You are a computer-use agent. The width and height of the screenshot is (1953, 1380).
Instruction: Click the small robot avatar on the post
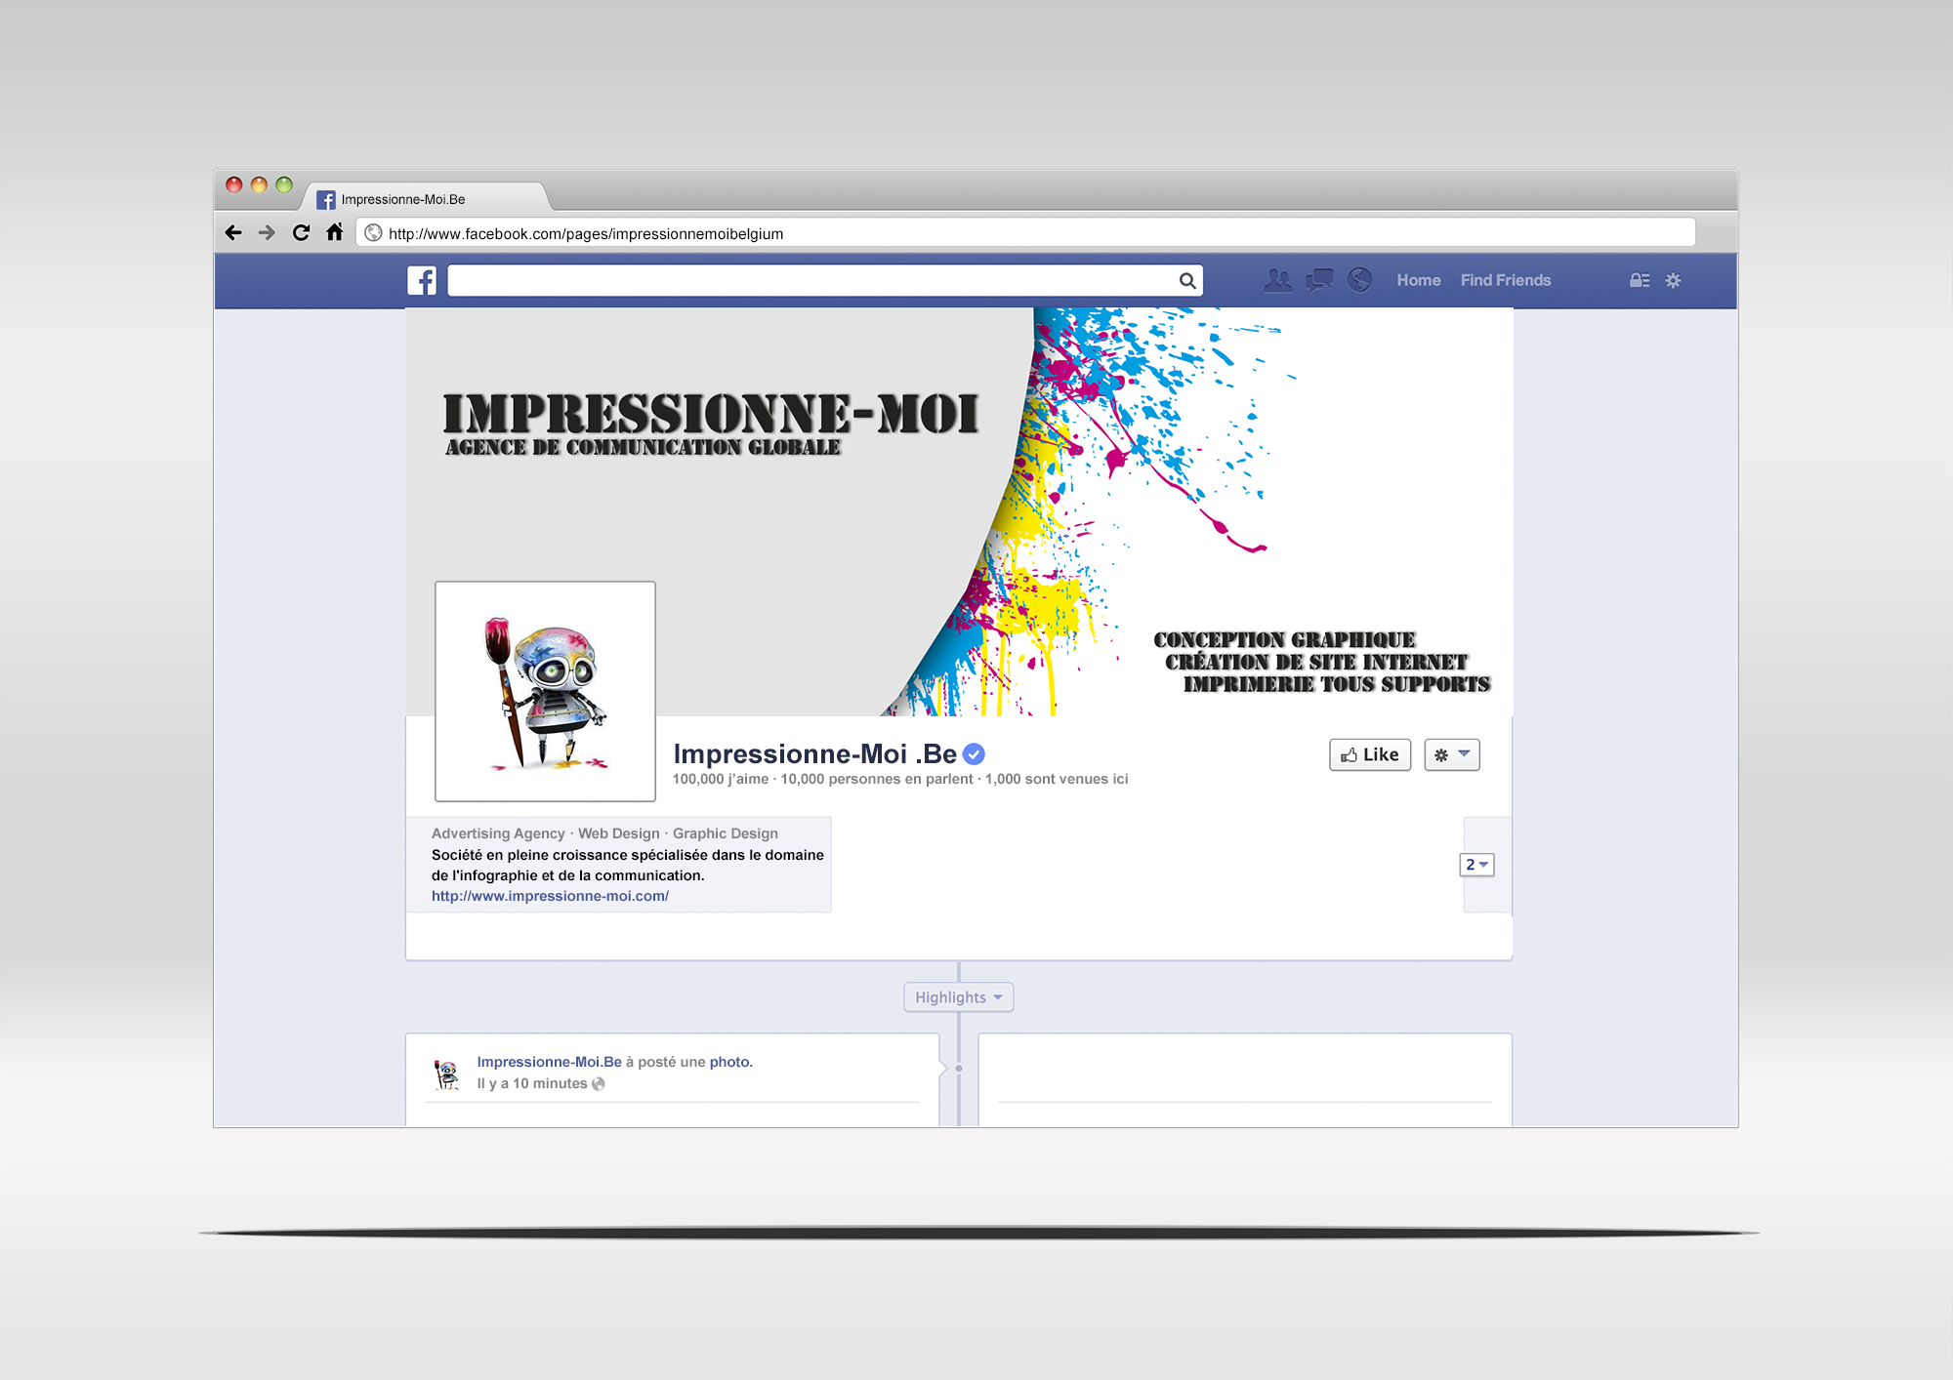446,1075
